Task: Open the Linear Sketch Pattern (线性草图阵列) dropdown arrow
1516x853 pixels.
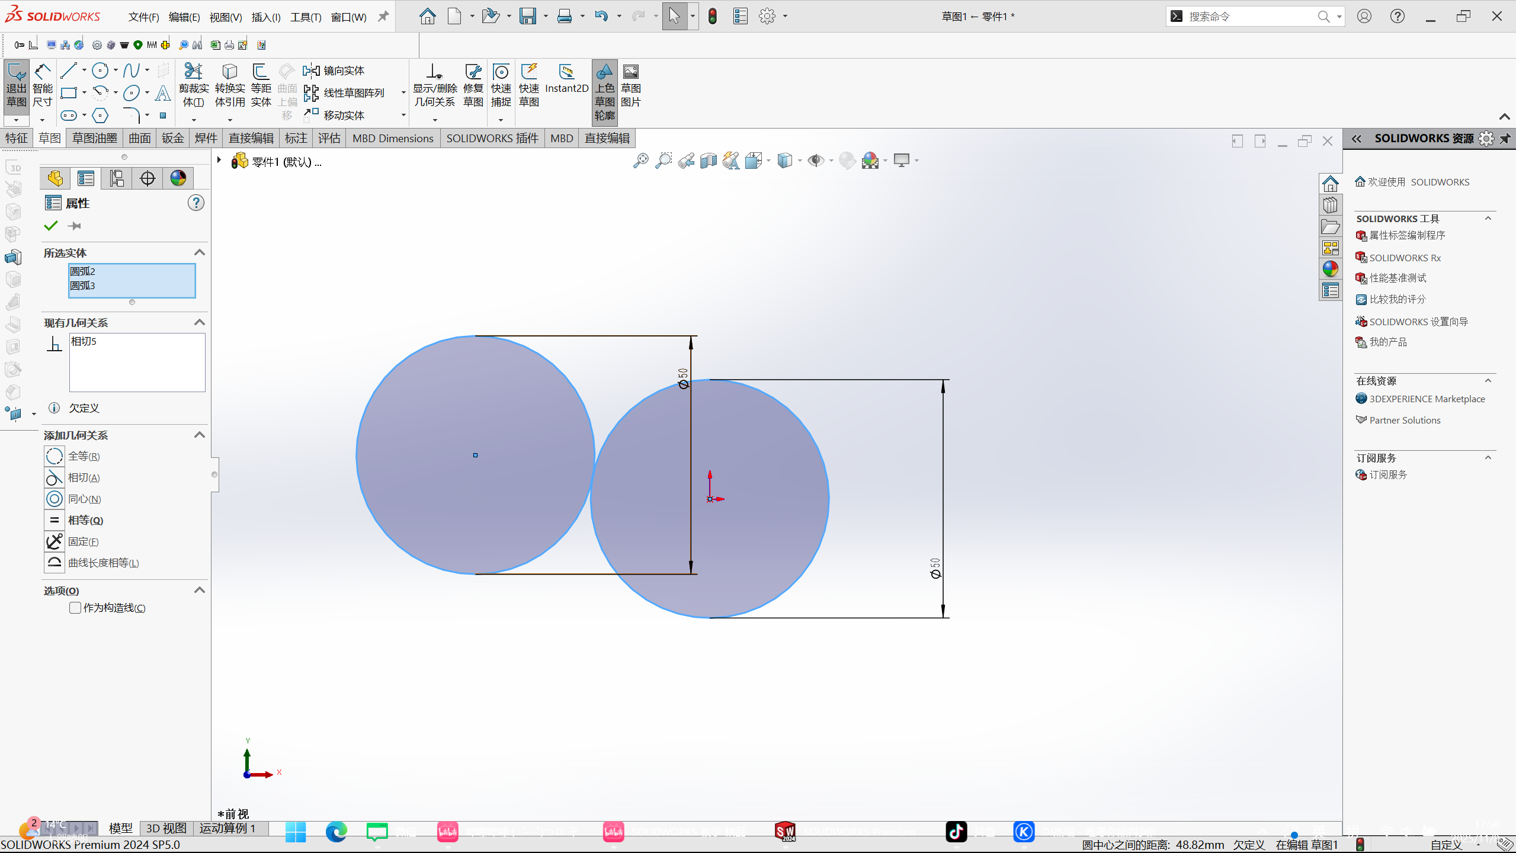Action: click(403, 93)
